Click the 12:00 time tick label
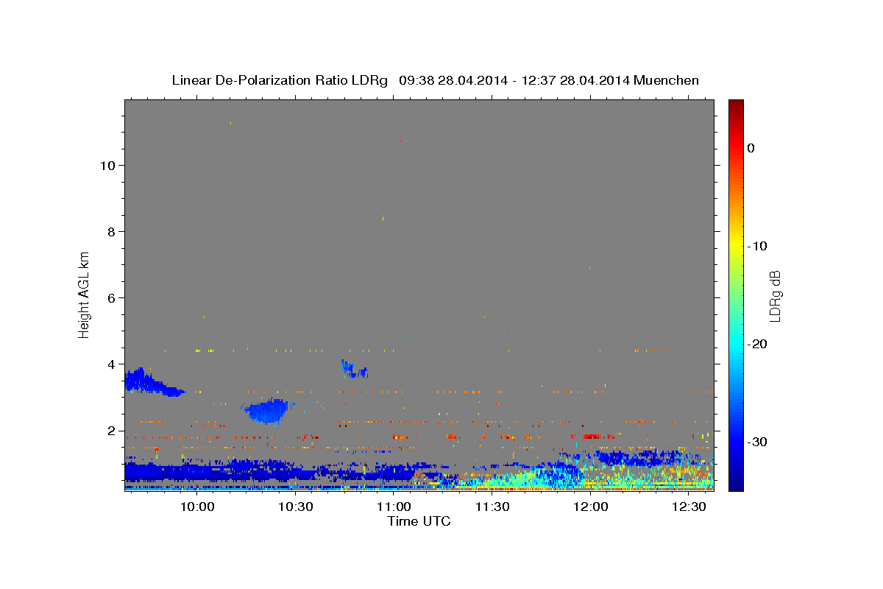883x589 pixels. tap(590, 507)
